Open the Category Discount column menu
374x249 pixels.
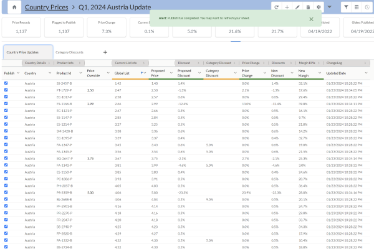click(235, 73)
